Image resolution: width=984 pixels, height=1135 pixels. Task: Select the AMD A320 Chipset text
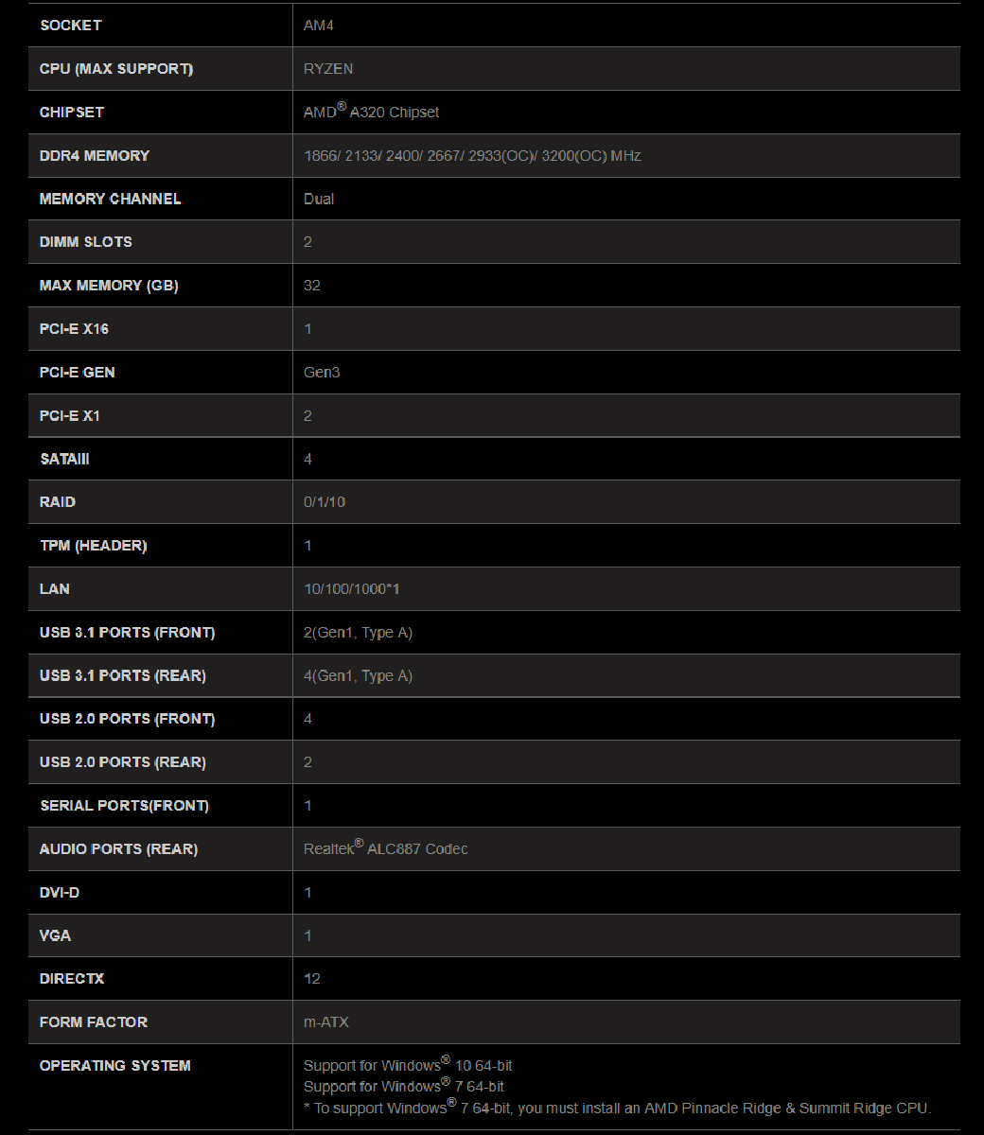pos(371,112)
